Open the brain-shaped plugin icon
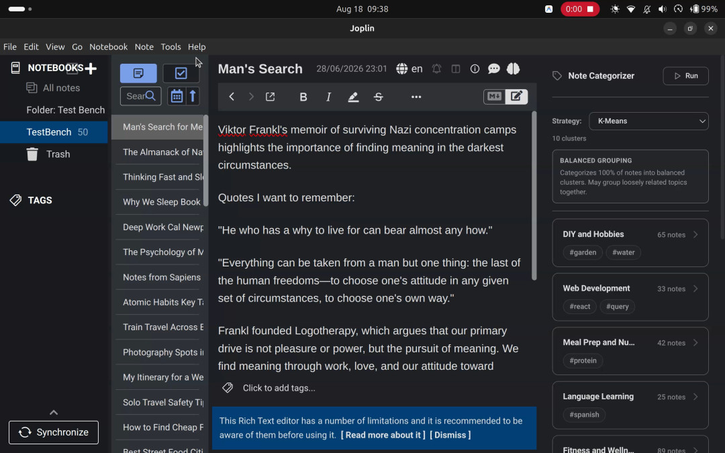The height and width of the screenshot is (453, 725). coord(514,69)
